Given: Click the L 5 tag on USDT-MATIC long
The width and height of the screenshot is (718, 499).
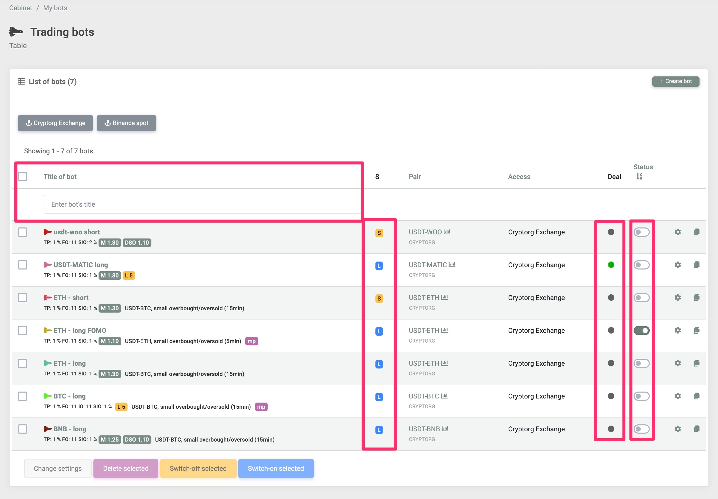Looking at the screenshot, I should point(129,276).
